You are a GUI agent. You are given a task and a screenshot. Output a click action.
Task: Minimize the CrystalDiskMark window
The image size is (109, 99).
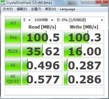coord(85,2)
